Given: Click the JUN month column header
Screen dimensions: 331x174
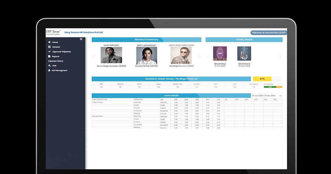Looking at the screenshot, I should [218, 99].
